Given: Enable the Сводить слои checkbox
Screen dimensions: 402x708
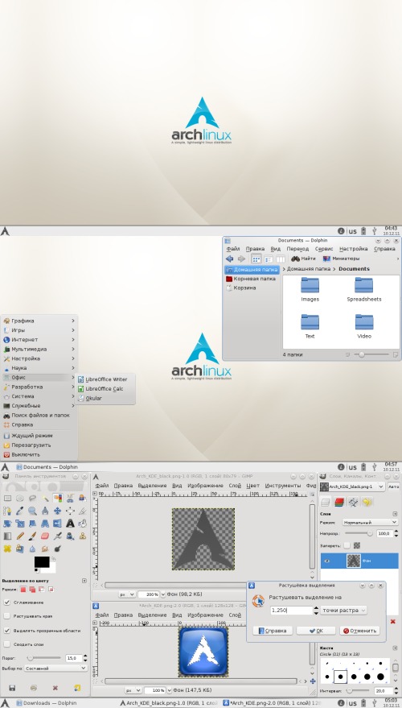Looking at the screenshot, I should click(7, 644).
